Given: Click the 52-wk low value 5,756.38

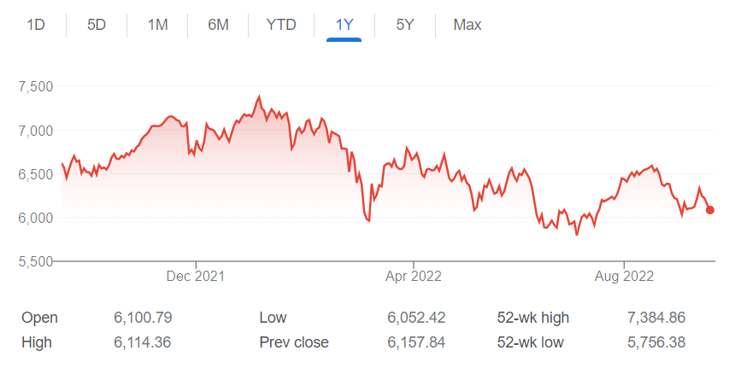Looking at the screenshot, I should [656, 342].
